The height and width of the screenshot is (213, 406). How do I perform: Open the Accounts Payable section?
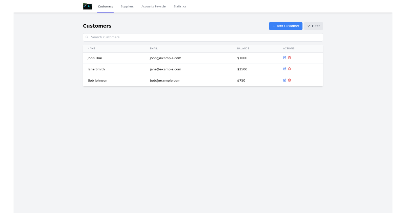pyautogui.click(x=153, y=6)
